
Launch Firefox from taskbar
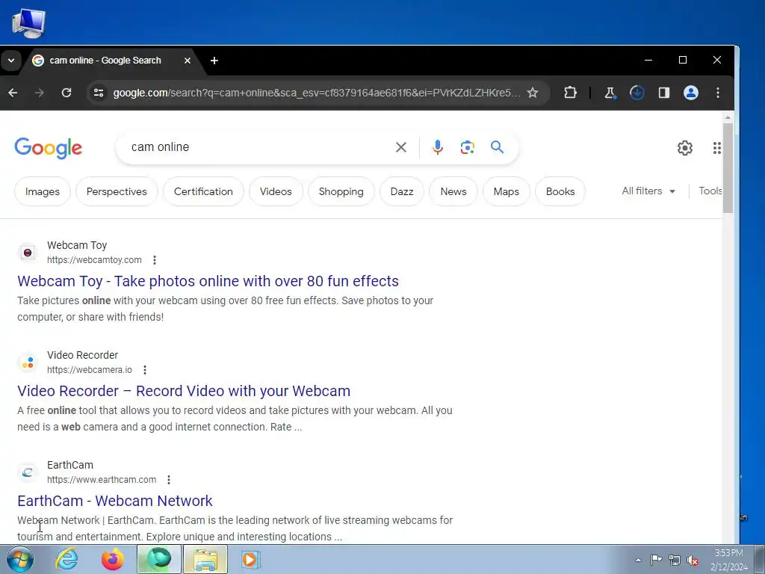113,559
